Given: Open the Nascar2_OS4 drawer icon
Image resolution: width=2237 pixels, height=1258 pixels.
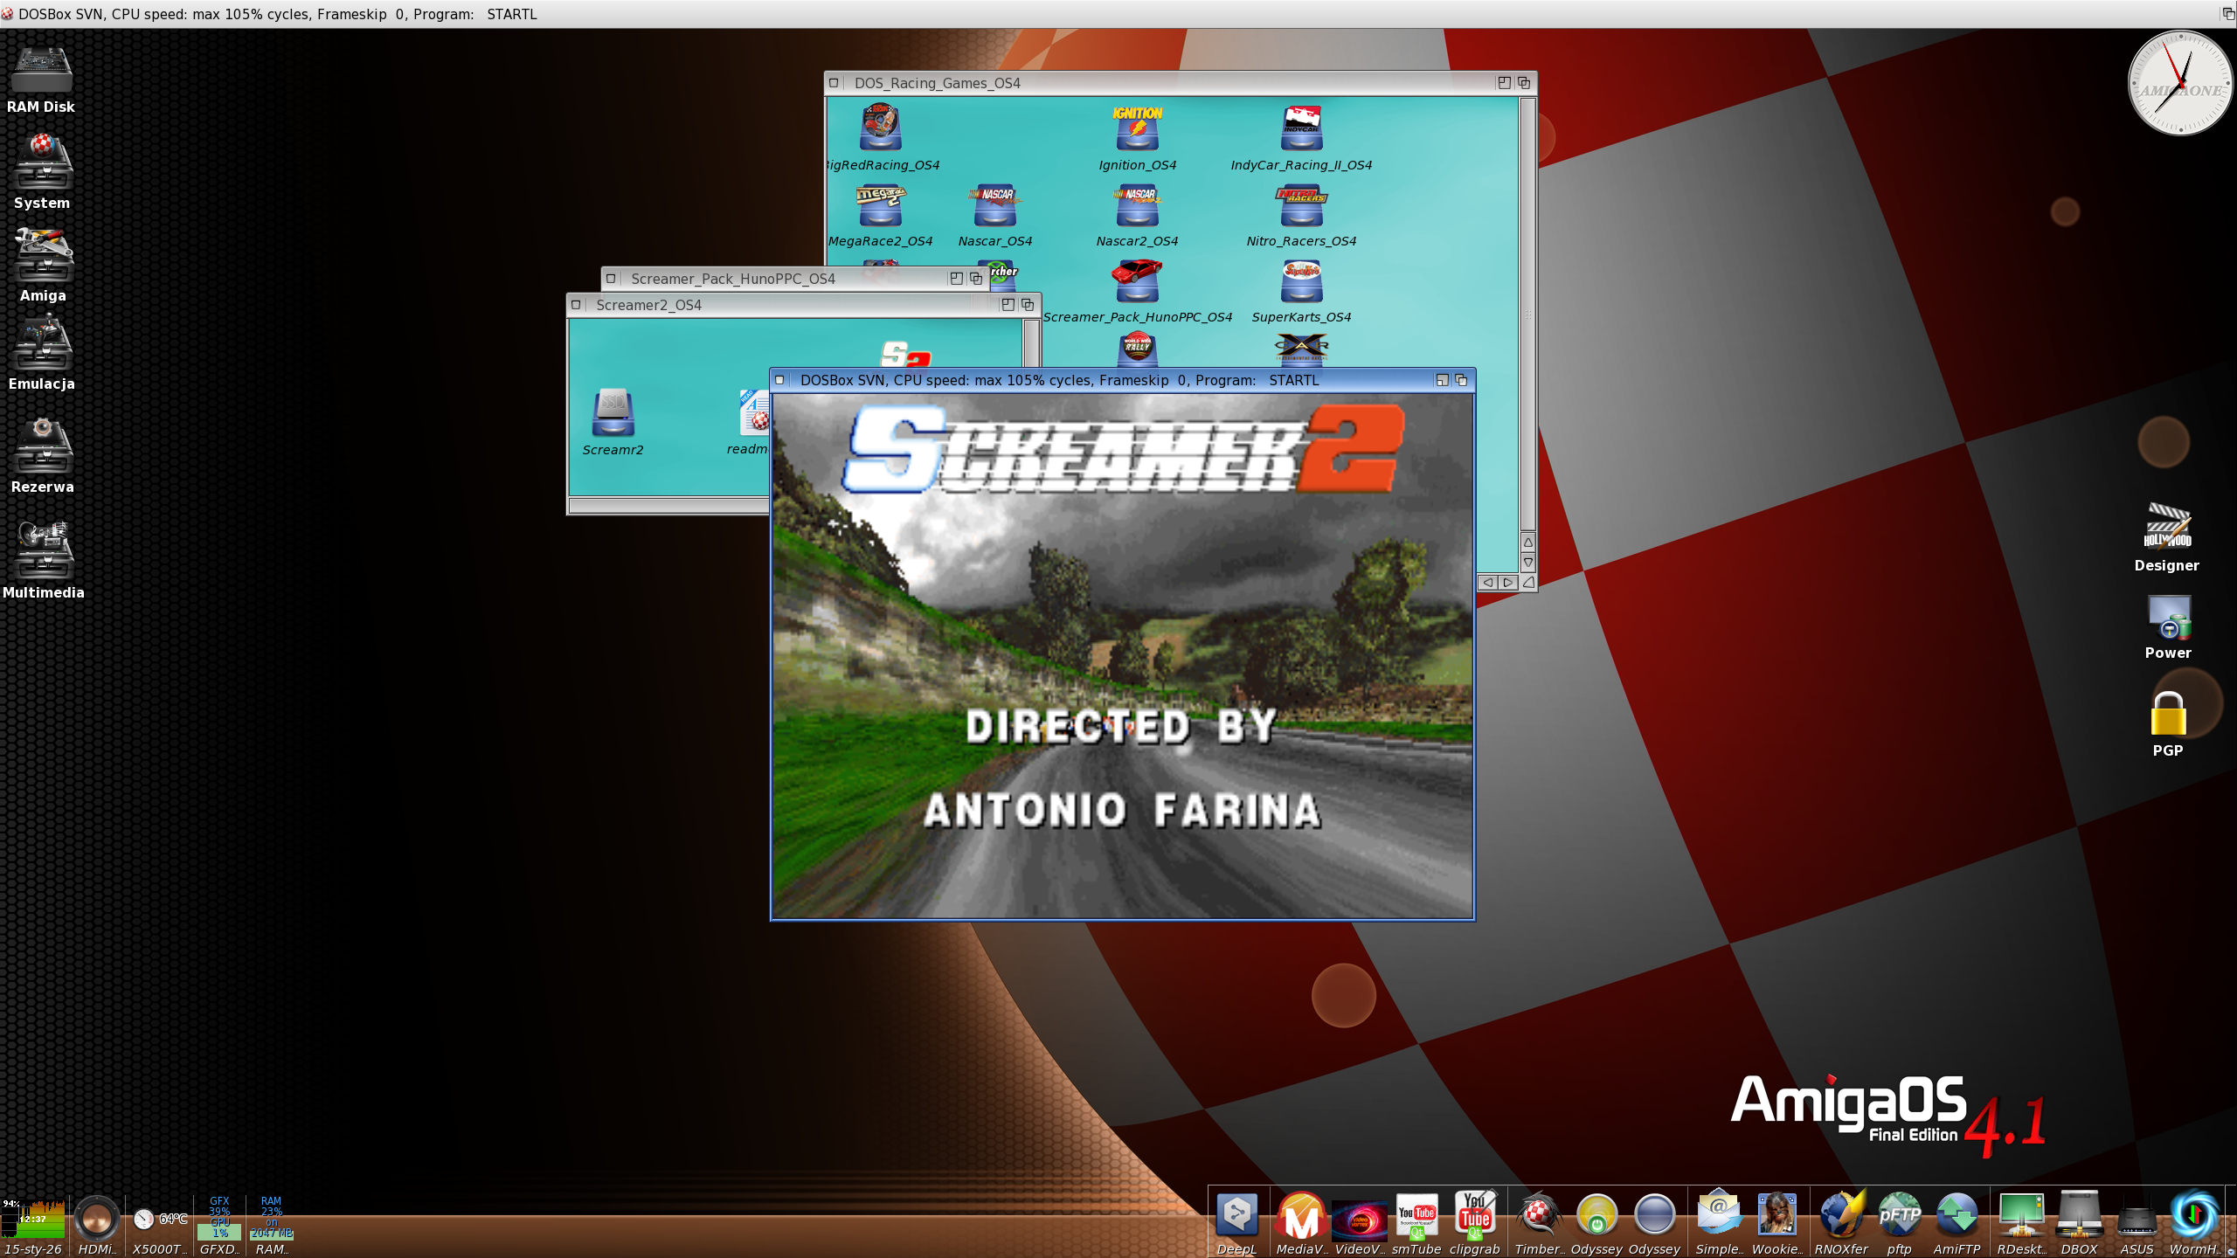Looking at the screenshot, I should point(1137,206).
